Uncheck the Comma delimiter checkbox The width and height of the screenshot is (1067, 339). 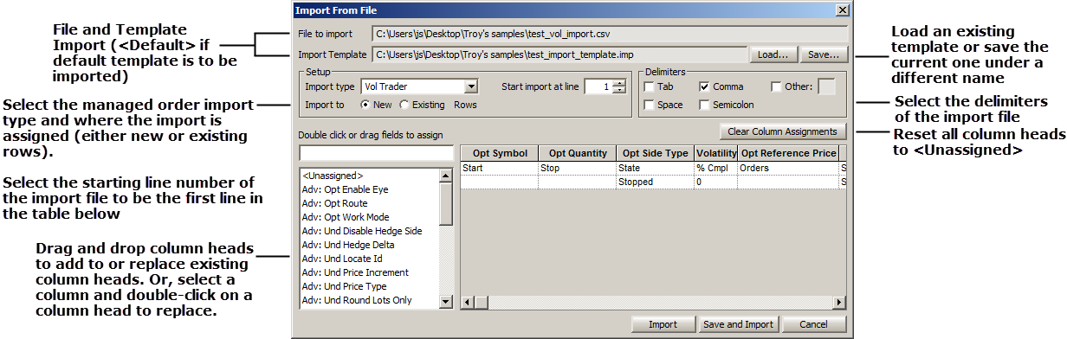tap(704, 86)
